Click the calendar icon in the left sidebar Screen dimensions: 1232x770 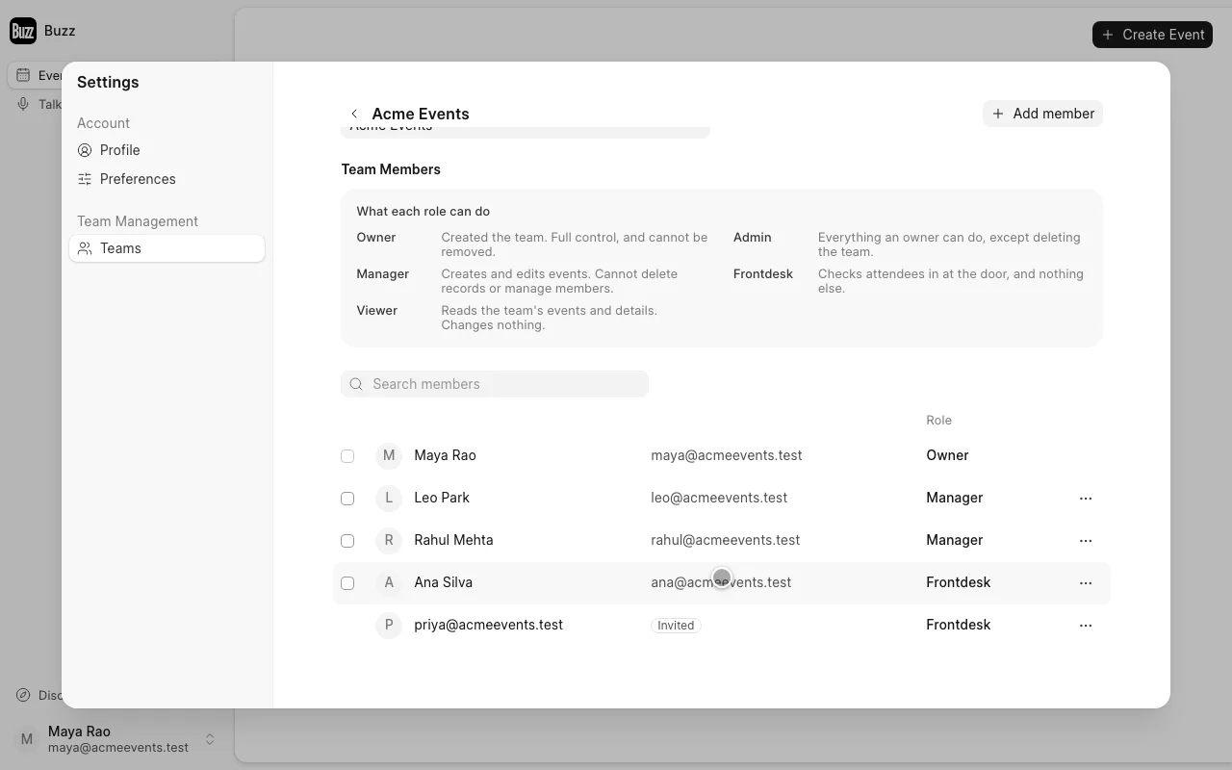(23, 75)
